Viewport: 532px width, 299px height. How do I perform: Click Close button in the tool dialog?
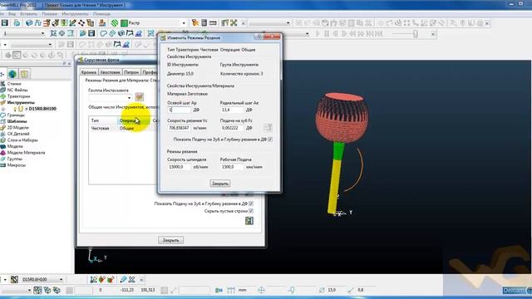[x=170, y=240]
